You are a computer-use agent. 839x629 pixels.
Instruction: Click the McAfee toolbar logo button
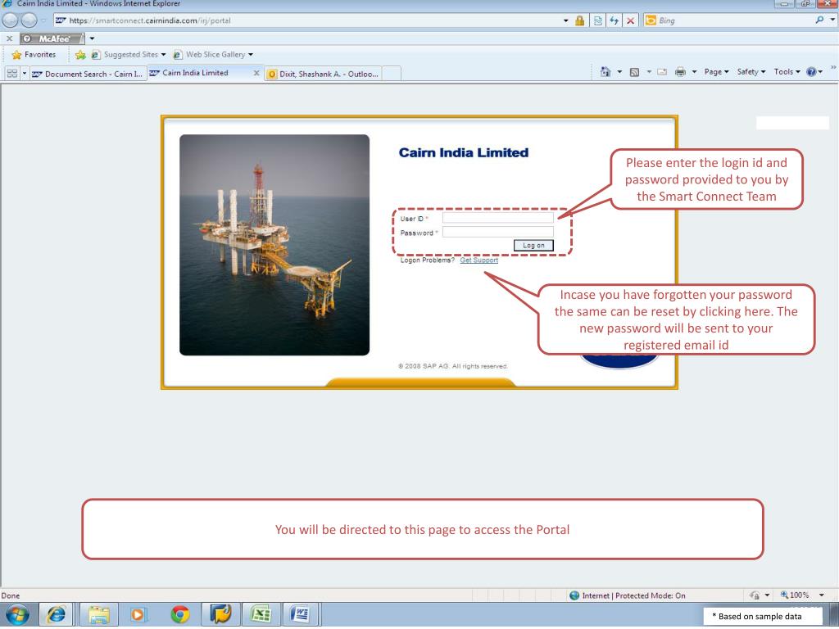pyautogui.click(x=52, y=38)
